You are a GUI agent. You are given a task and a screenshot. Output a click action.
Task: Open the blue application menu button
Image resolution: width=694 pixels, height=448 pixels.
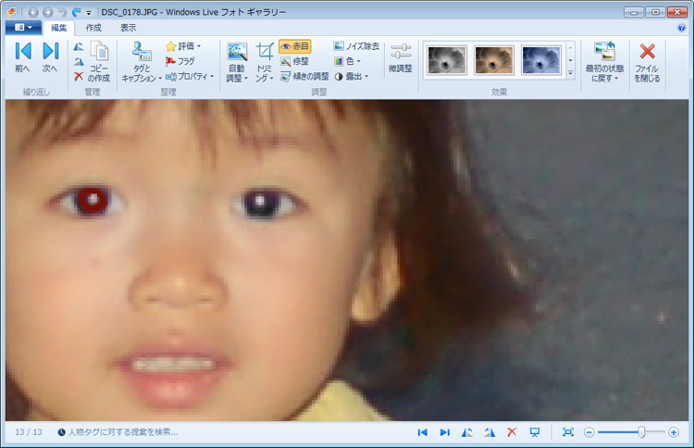pyautogui.click(x=23, y=28)
